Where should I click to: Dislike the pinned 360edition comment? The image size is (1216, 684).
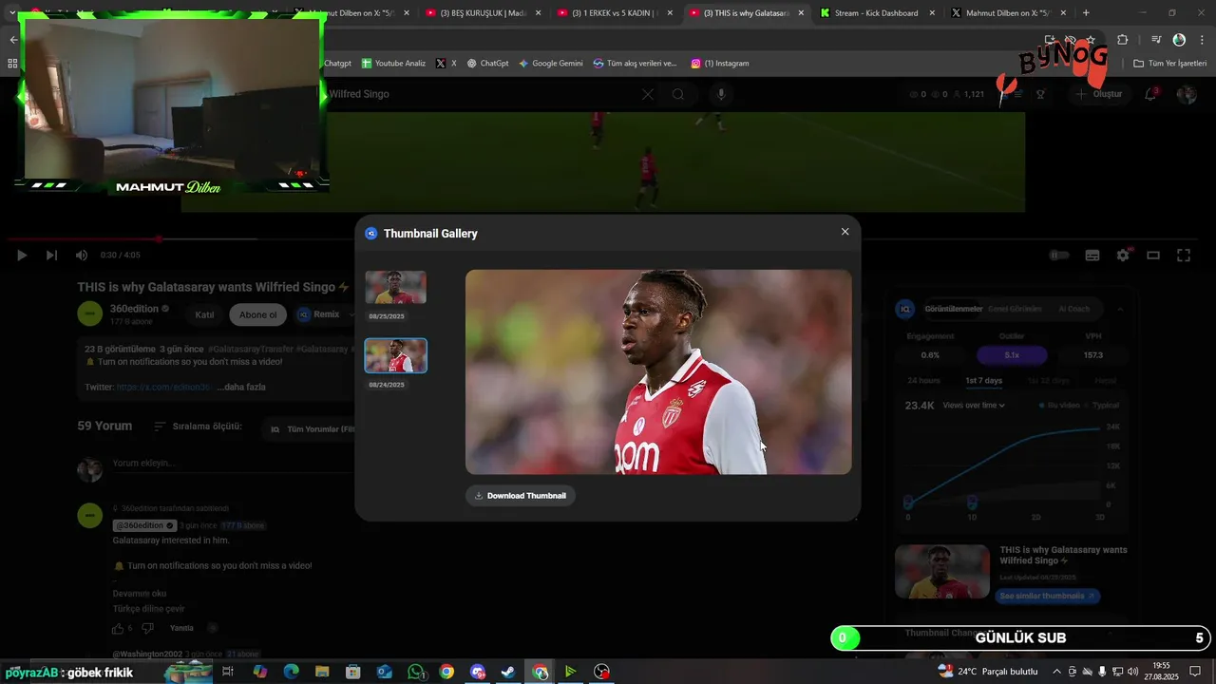coord(149,628)
